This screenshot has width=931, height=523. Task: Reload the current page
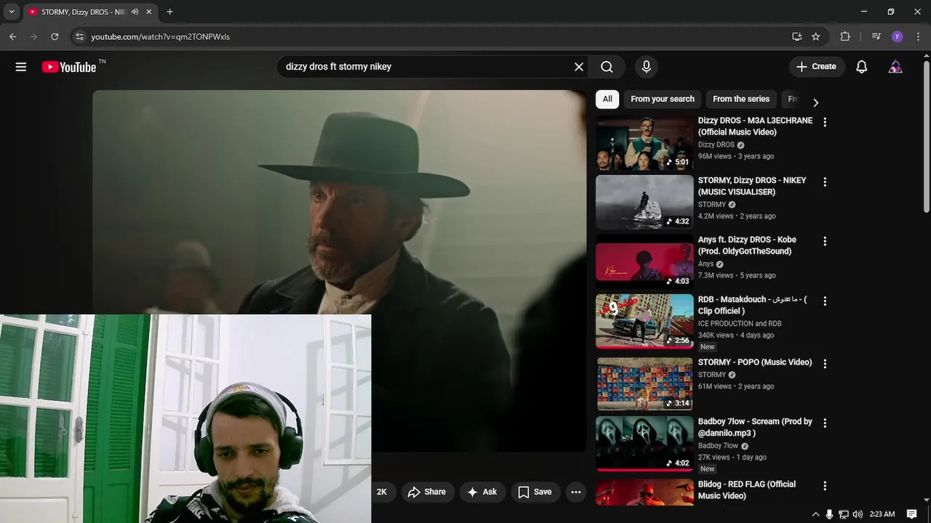pyautogui.click(x=55, y=36)
